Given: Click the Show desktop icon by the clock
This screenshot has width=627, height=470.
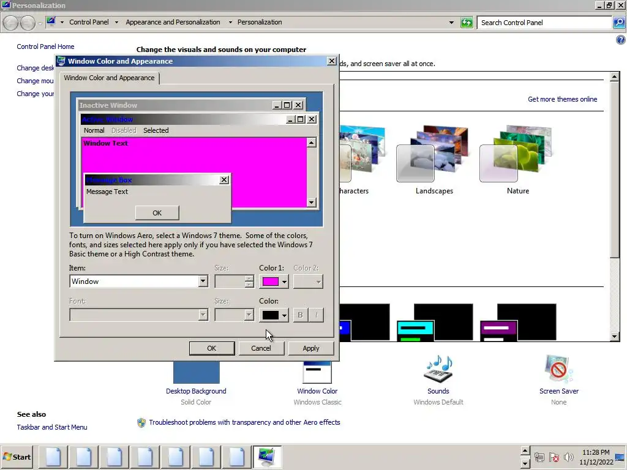Looking at the screenshot, I should pos(620,457).
